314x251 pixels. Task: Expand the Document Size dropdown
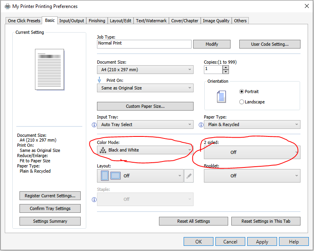tap(145, 70)
